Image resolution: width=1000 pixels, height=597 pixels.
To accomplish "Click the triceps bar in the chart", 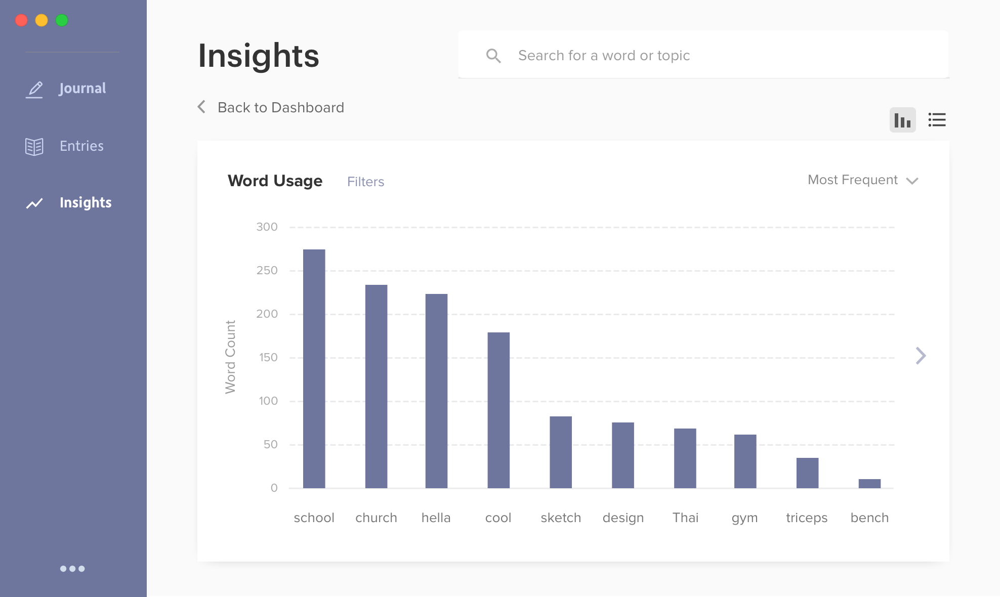I will [x=808, y=473].
